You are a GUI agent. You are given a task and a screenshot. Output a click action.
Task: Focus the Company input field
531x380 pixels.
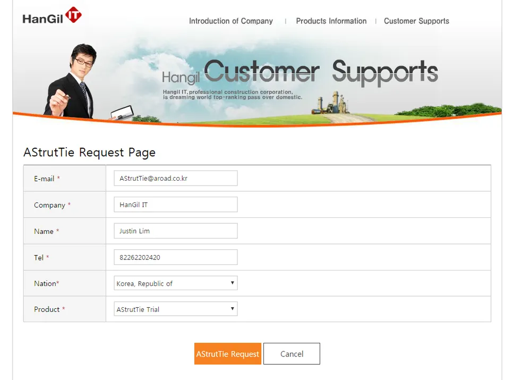(x=176, y=205)
